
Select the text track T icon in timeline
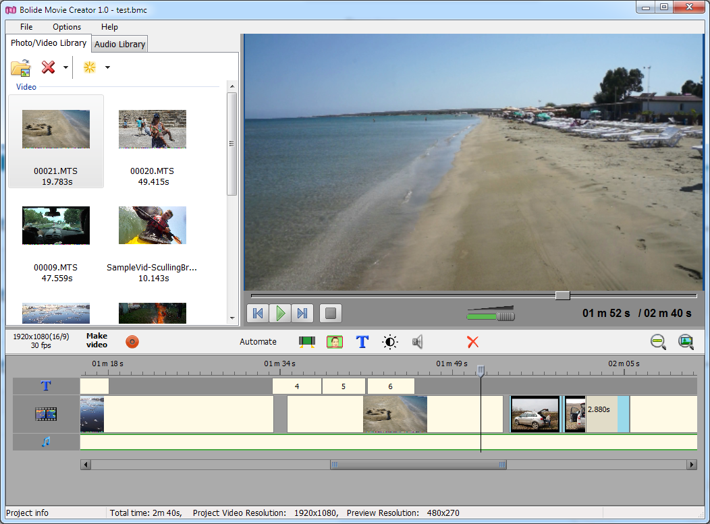[x=45, y=386]
